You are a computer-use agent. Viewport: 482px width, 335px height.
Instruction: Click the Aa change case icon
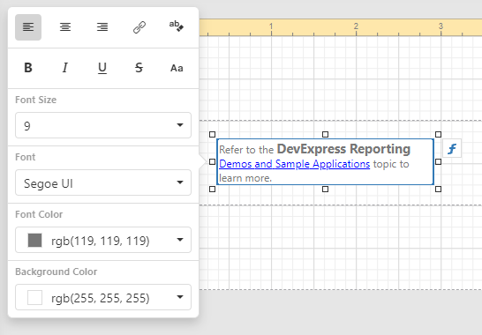point(177,68)
